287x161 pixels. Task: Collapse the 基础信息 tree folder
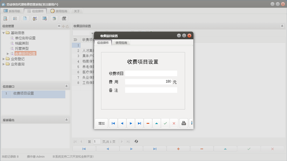tap(3, 33)
